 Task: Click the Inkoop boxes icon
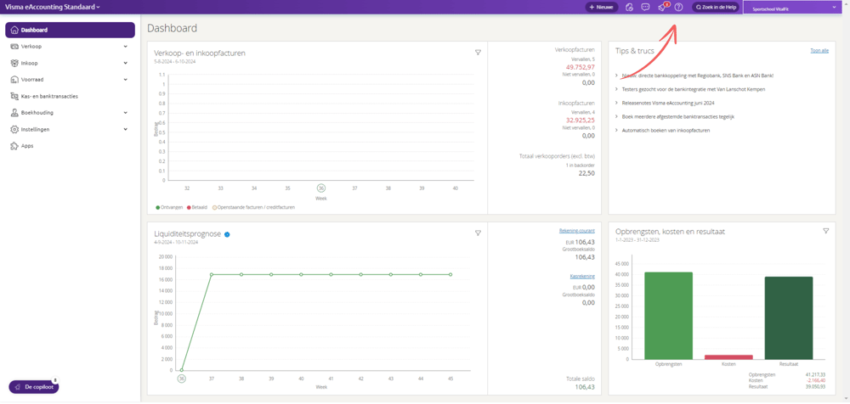click(14, 63)
